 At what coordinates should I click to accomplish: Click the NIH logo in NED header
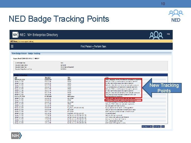(x=16, y=35)
